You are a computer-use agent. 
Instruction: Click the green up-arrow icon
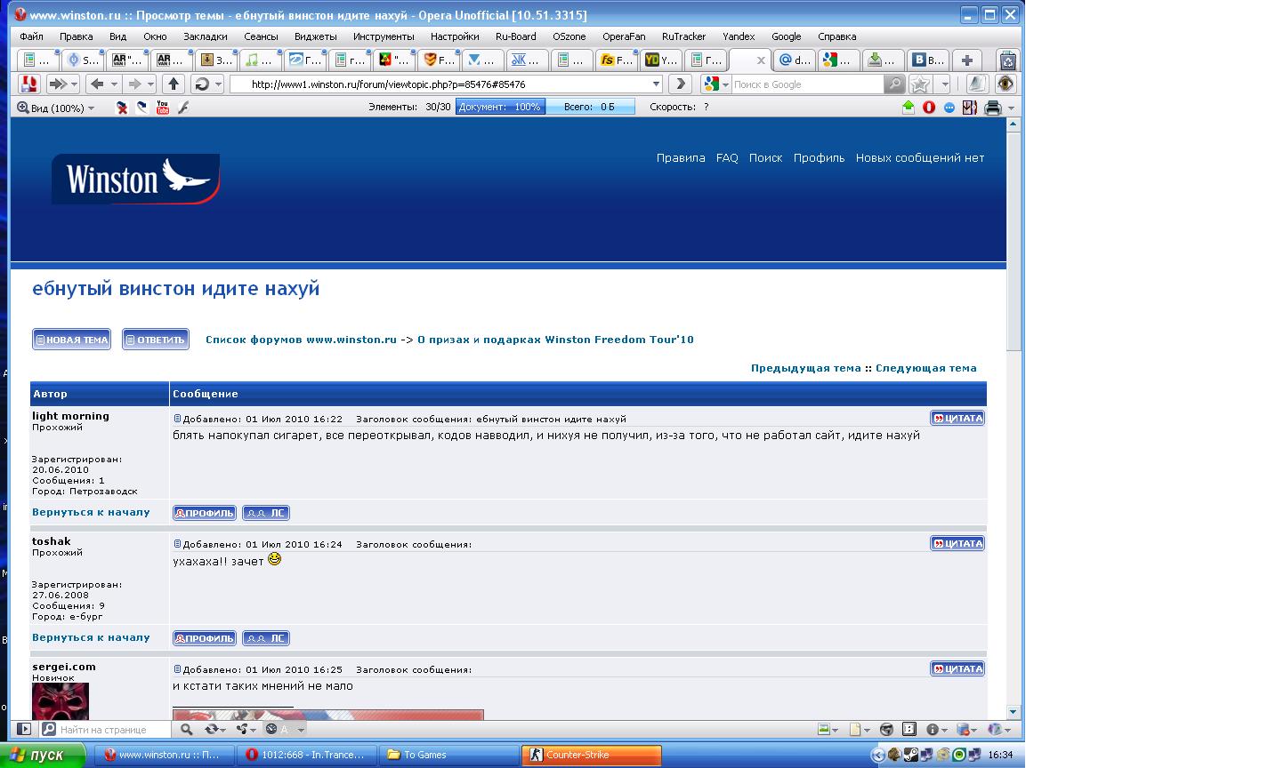click(909, 108)
